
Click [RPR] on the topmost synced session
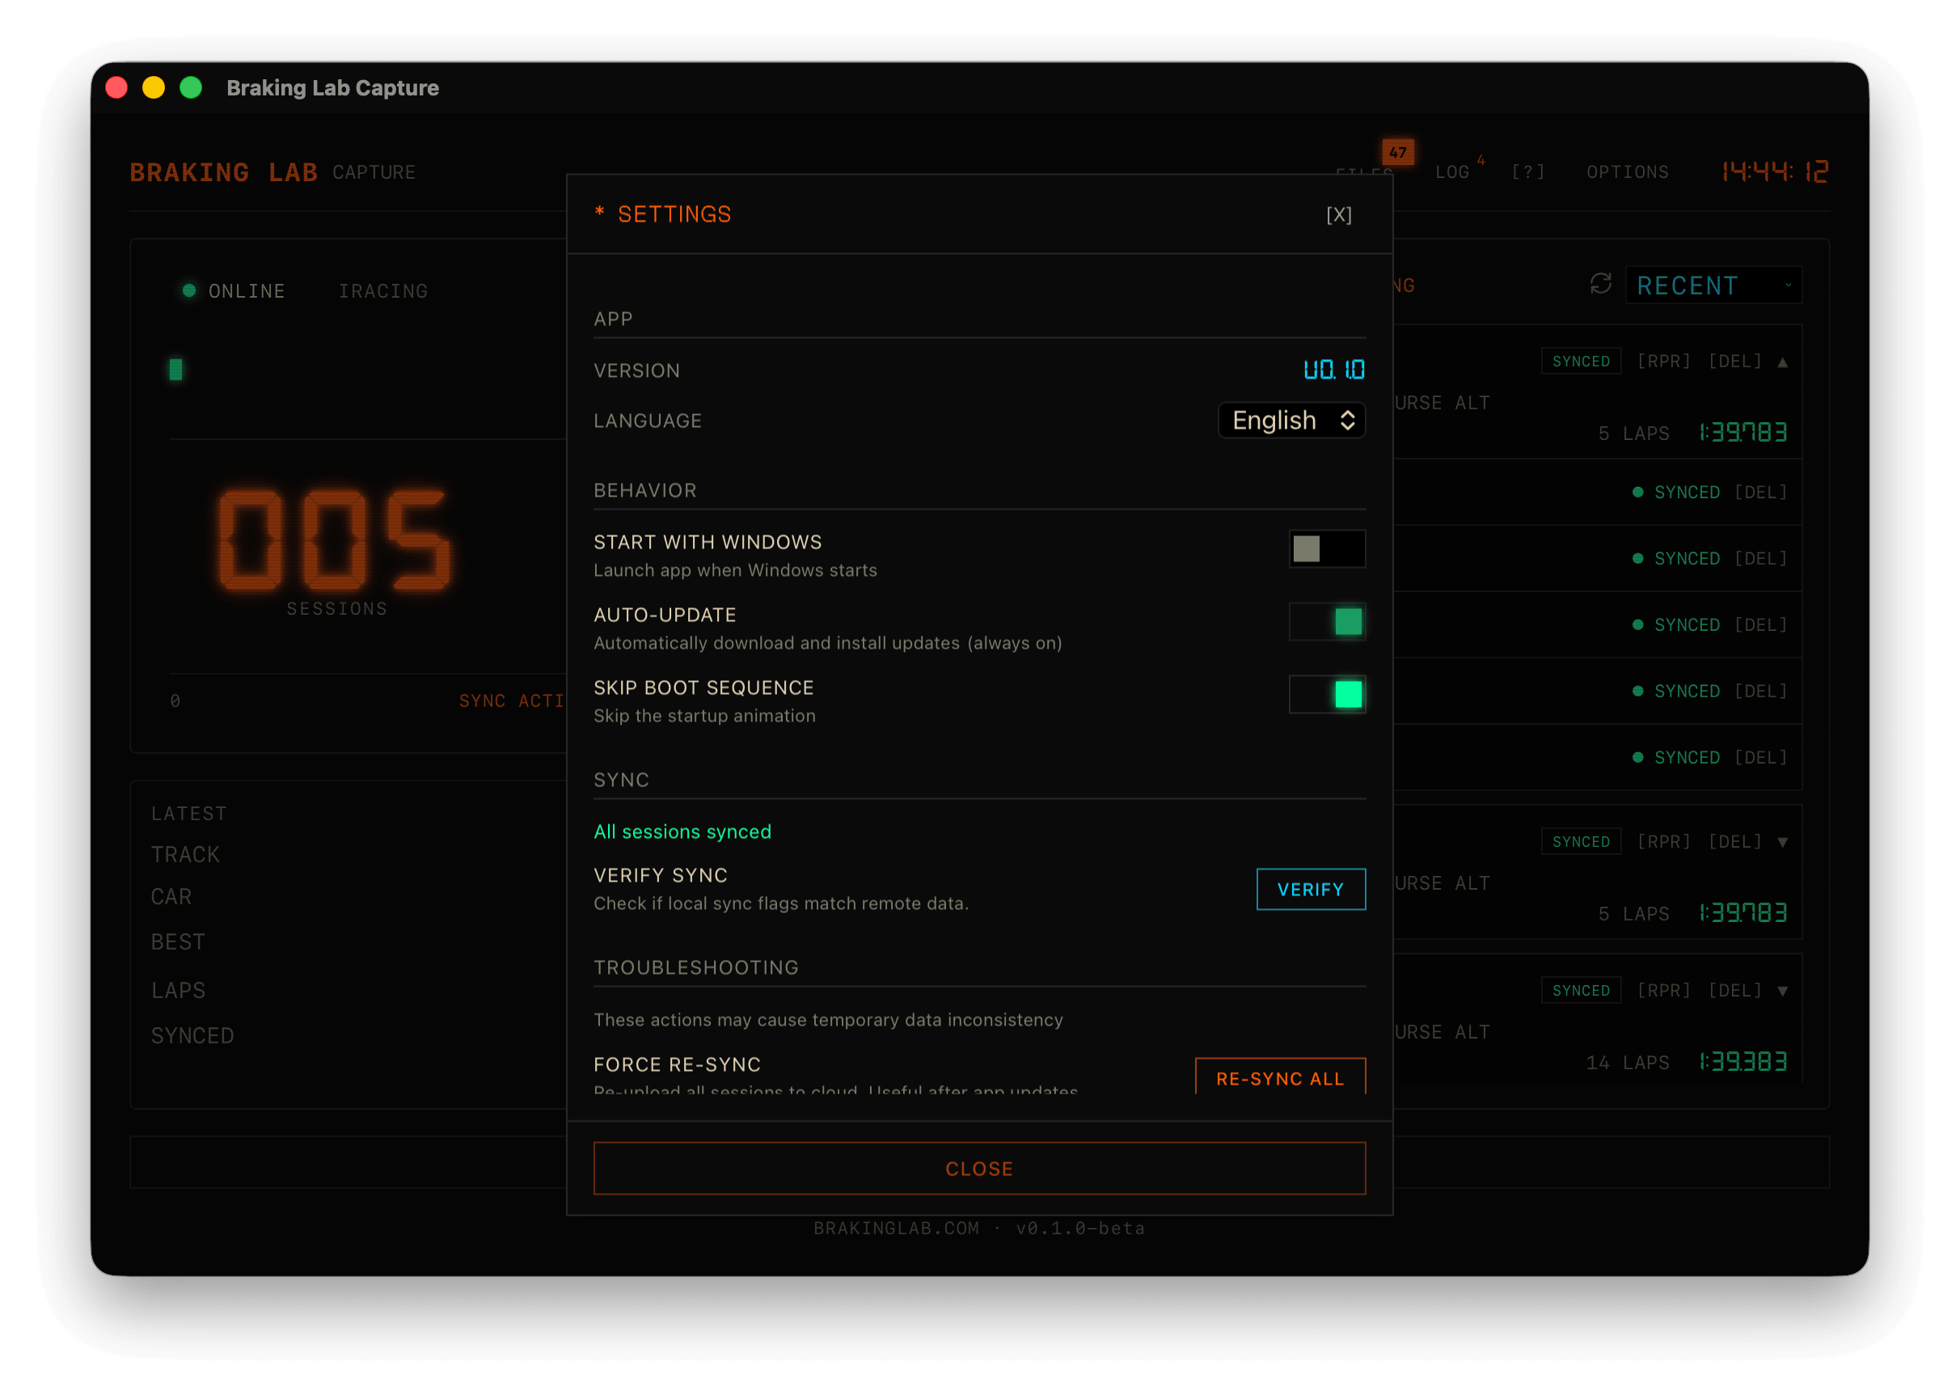point(1663,360)
